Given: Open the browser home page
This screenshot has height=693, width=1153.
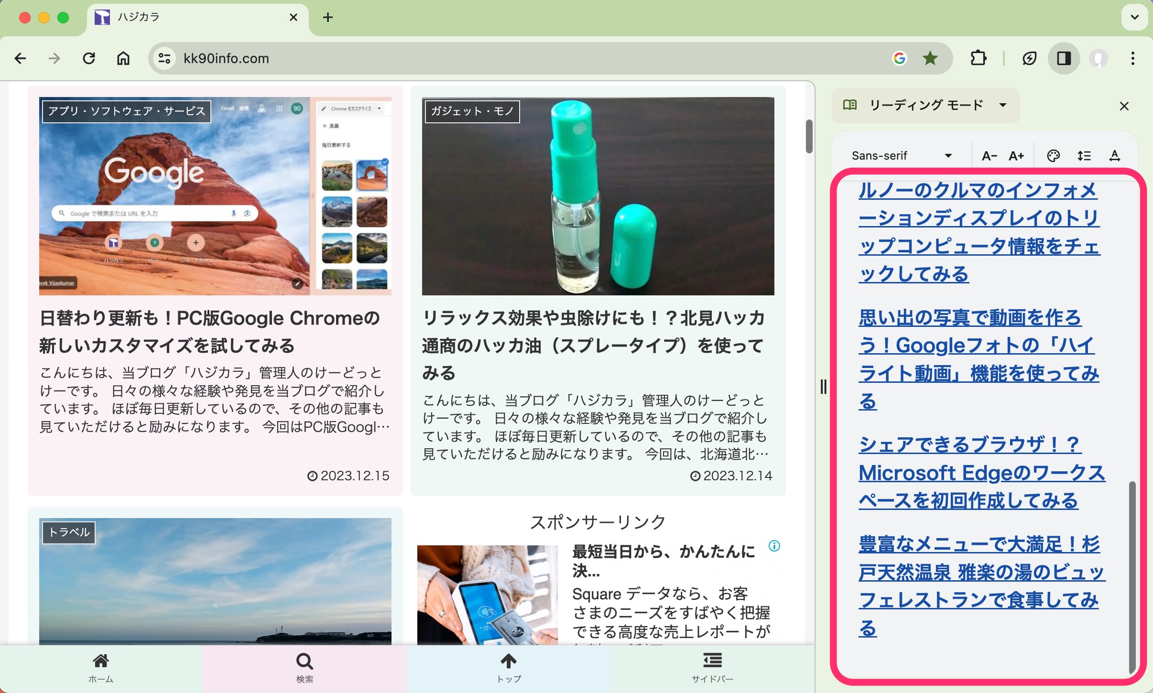Looking at the screenshot, I should tap(123, 58).
